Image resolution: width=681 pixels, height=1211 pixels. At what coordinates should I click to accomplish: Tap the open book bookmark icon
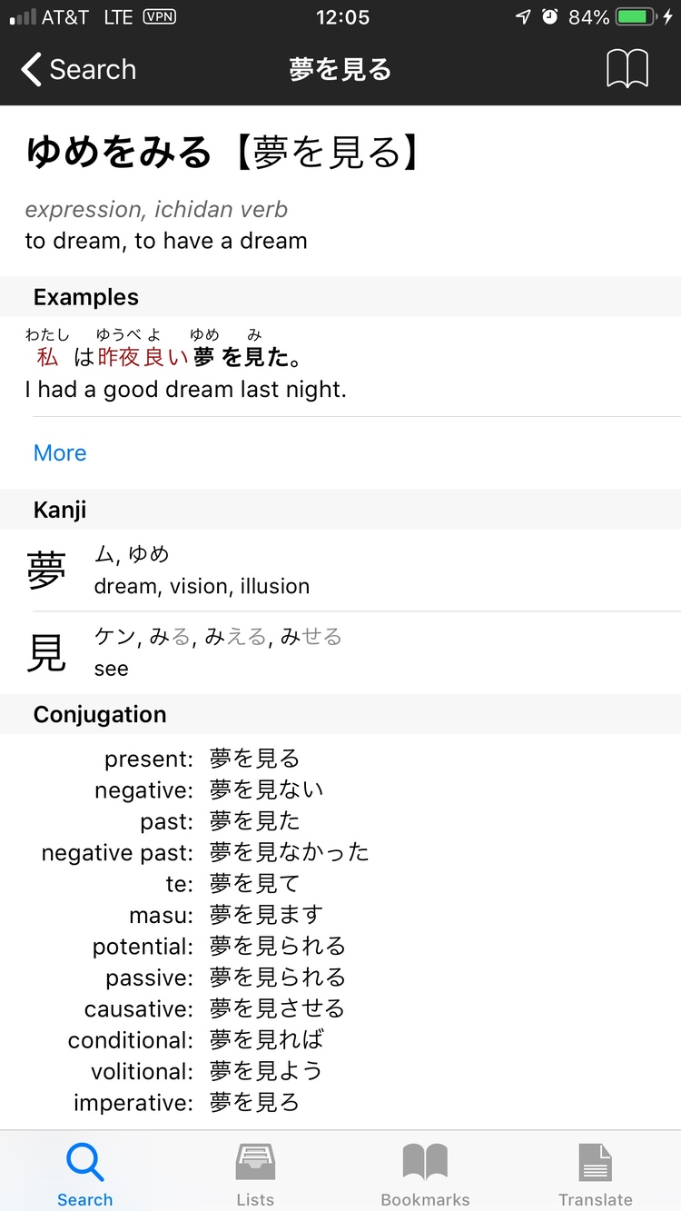click(627, 69)
